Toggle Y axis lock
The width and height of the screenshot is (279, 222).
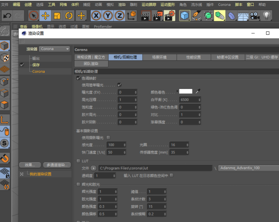(108, 16)
